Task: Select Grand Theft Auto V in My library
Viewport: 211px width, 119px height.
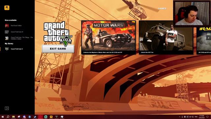Action: (17, 49)
